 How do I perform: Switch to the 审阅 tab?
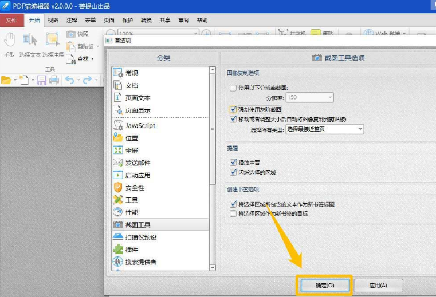point(183,20)
